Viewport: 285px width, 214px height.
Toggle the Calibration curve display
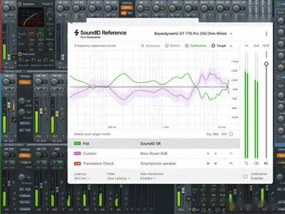coord(196,46)
